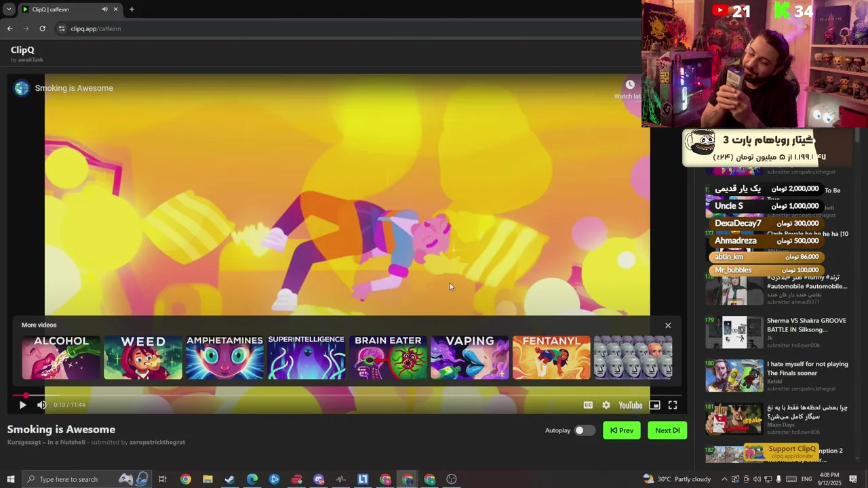This screenshot has width=868, height=488.
Task: Go to the previous clip with Prev
Action: [x=622, y=430]
